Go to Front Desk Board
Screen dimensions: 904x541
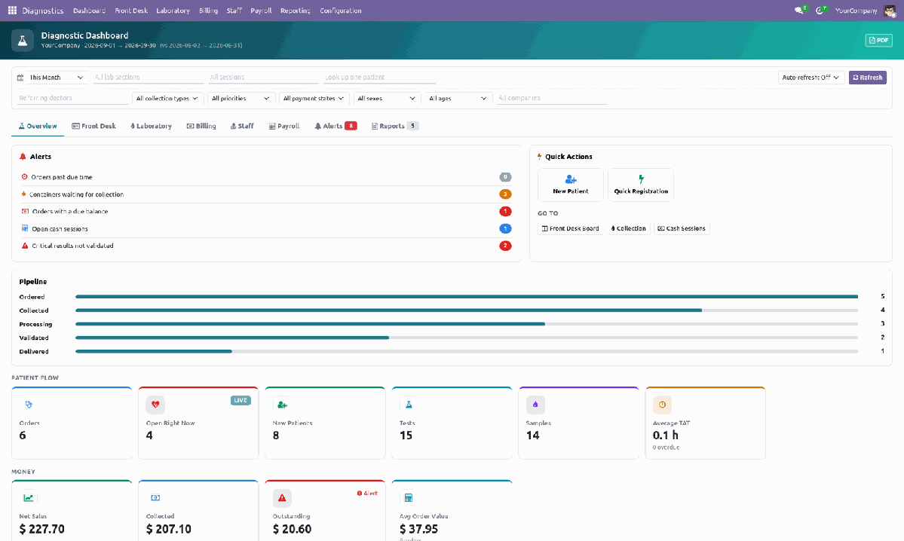point(570,229)
